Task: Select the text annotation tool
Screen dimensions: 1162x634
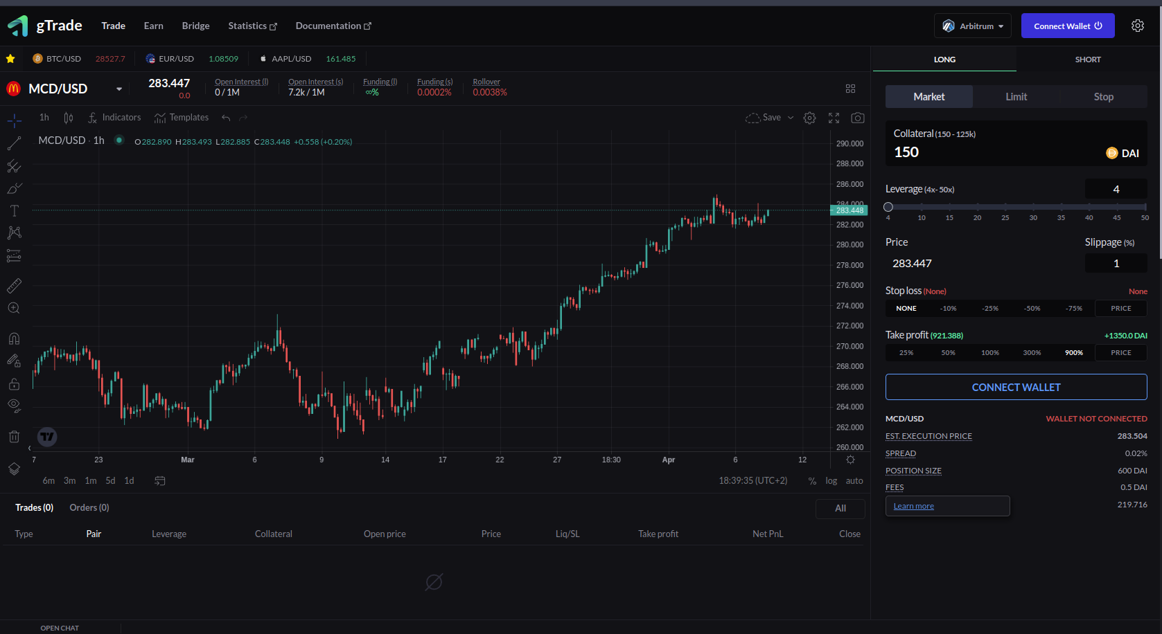Action: (x=14, y=211)
